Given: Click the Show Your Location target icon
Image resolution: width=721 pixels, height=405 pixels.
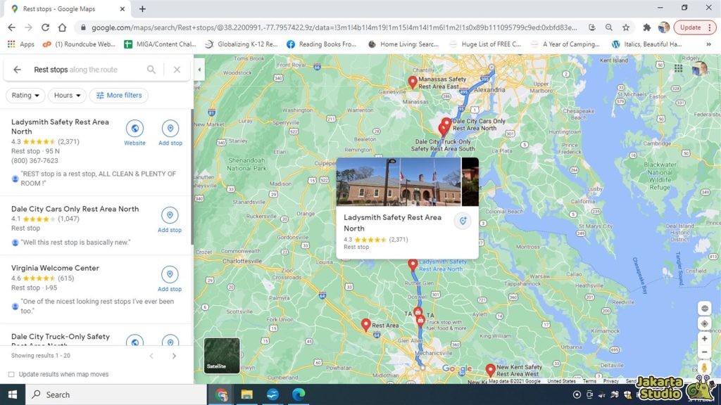Looking at the screenshot, I should [704, 323].
